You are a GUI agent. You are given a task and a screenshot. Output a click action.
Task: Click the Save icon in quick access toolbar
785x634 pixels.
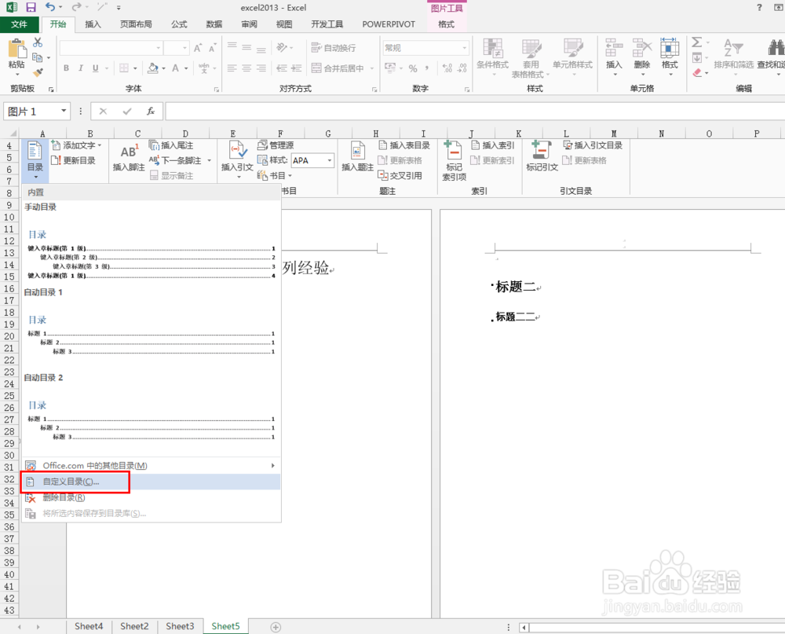31,8
